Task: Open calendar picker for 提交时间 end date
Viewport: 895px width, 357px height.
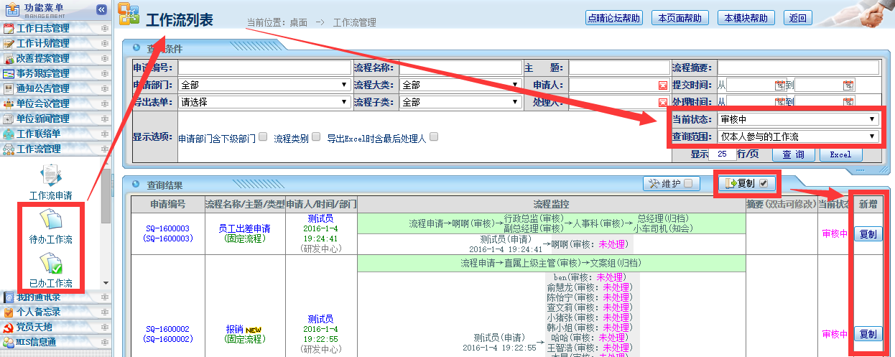Action: [x=848, y=85]
